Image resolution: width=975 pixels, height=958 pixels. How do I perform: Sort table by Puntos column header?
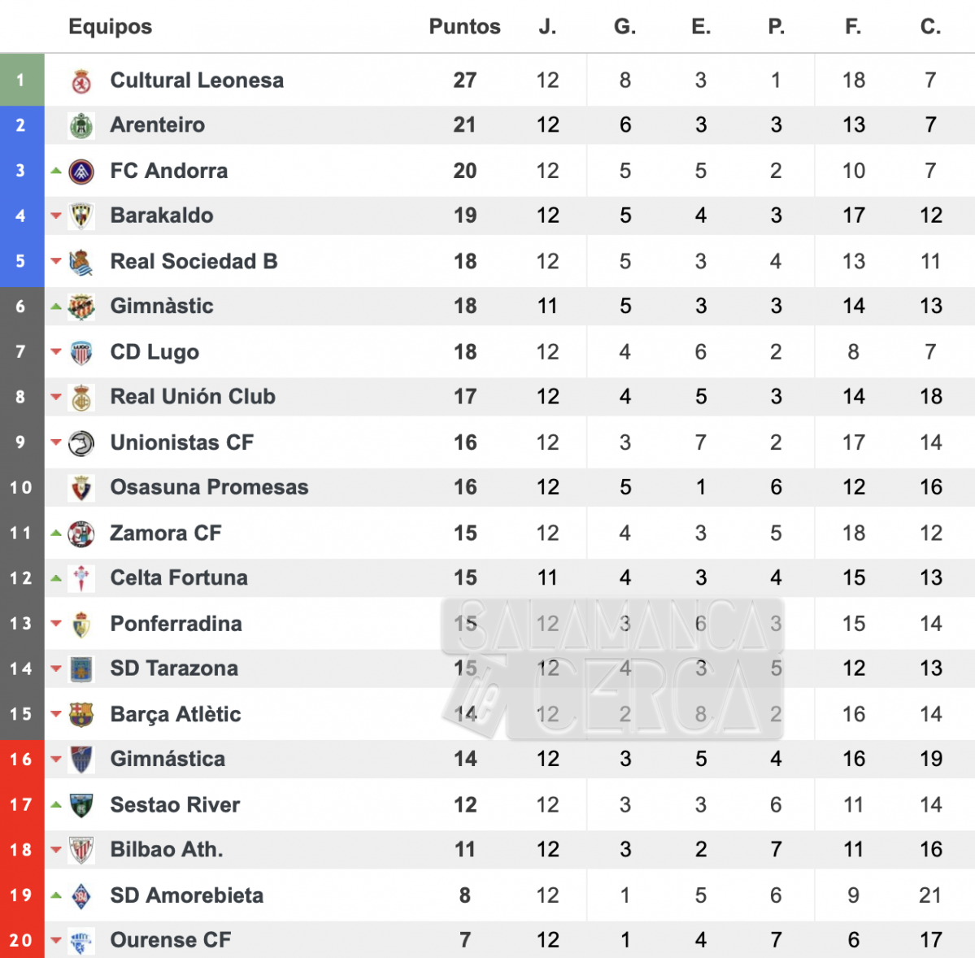coord(464,27)
